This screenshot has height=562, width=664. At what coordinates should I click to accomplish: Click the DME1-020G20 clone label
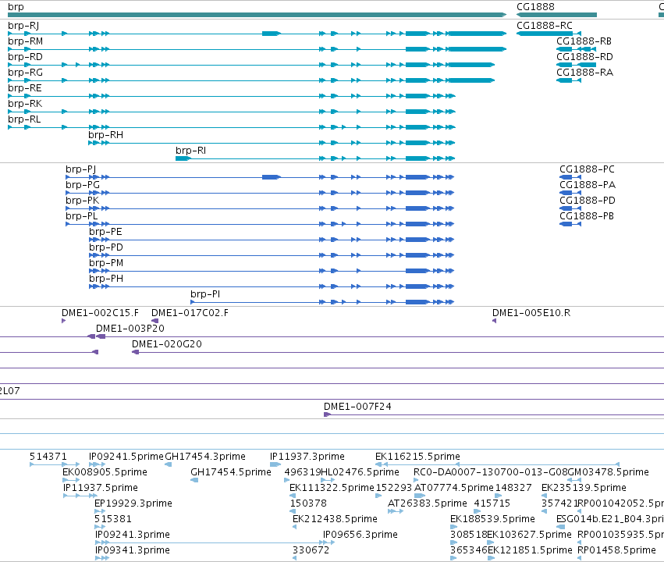167,344
